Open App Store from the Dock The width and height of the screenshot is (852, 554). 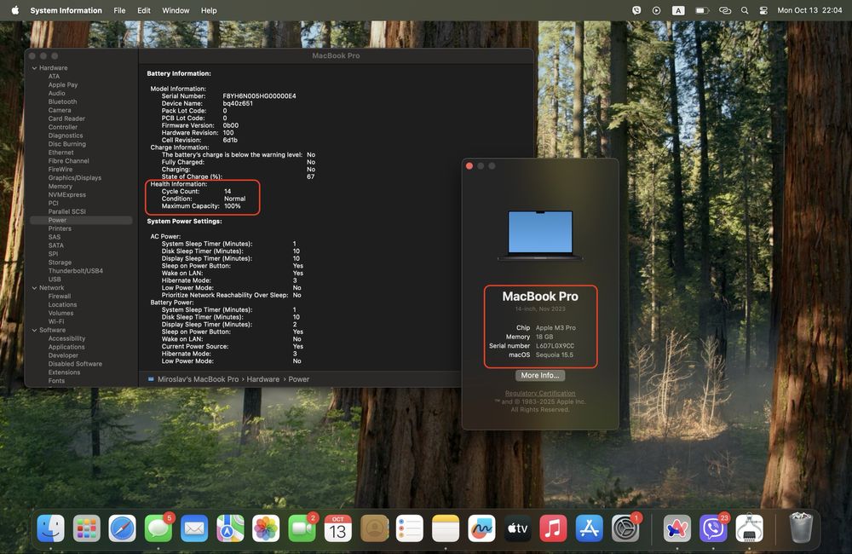589,528
